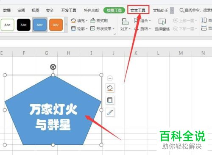Select column I header
212x155 pixels.
coord(91,53)
